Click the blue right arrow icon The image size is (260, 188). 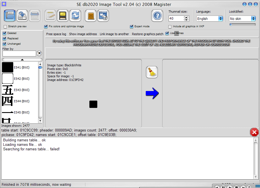coord(152,93)
